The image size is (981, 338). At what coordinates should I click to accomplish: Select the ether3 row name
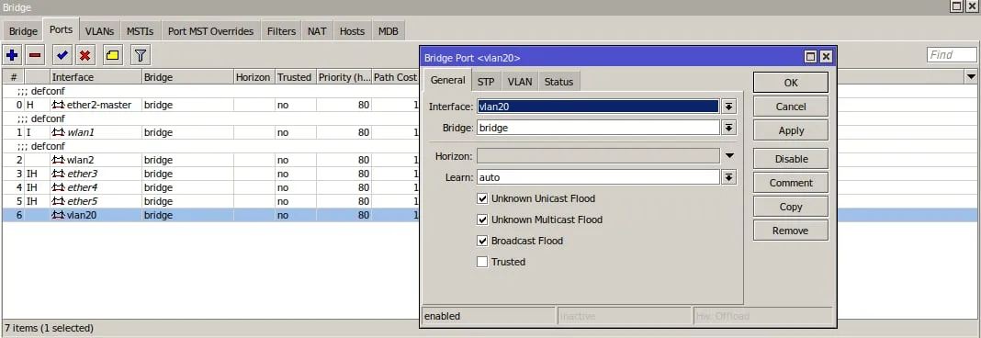click(x=82, y=174)
